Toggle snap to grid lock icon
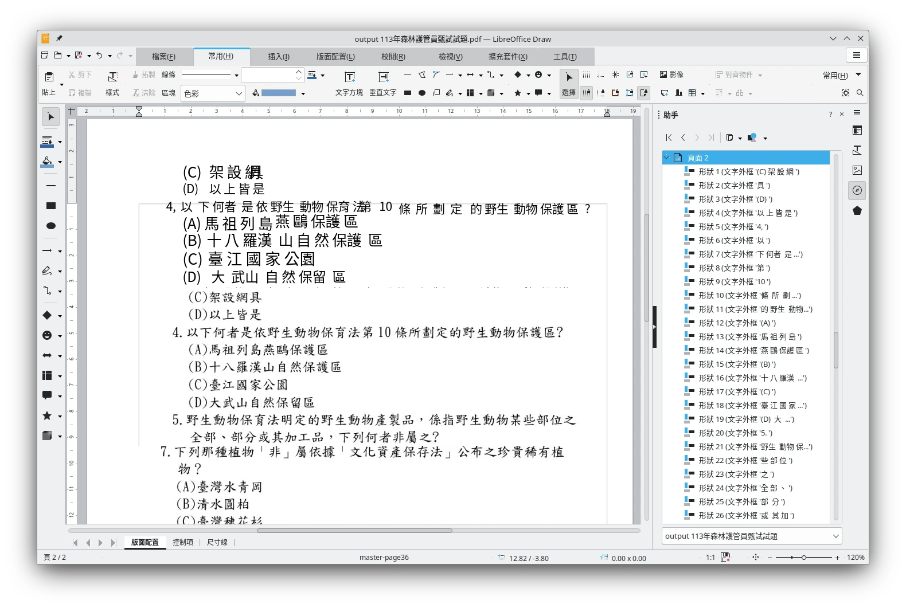Screen dimensions: 906x608 pyautogui.click(x=587, y=93)
